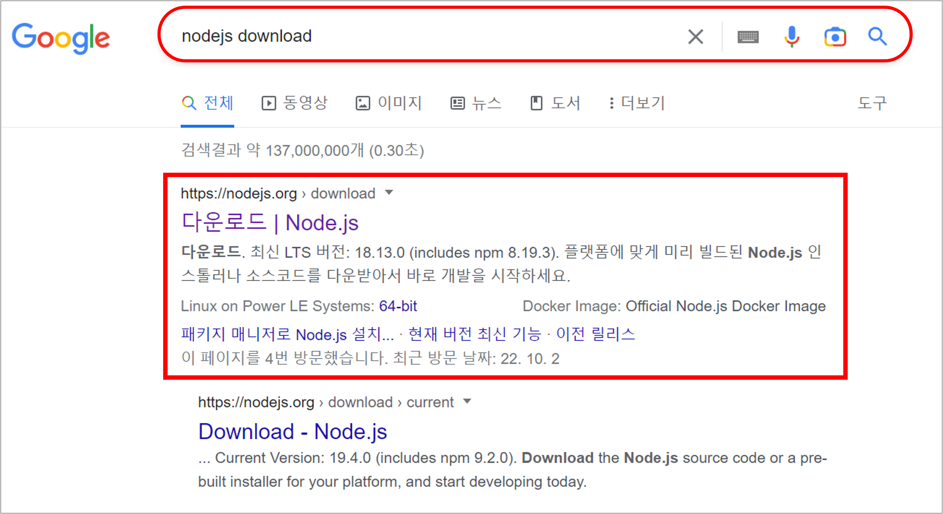Open 패키지 매니저로 Node.js 설치 sitelink
The image size is (943, 514).
[288, 334]
